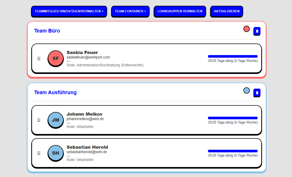
Task: Click the SH avatar badge
Action: [x=56, y=153]
